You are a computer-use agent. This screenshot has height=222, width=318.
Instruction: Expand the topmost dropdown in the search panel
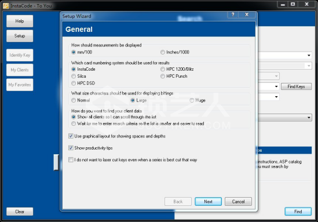(309, 56)
